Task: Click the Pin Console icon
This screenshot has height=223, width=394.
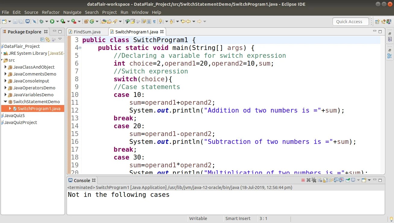Action: point(348,180)
